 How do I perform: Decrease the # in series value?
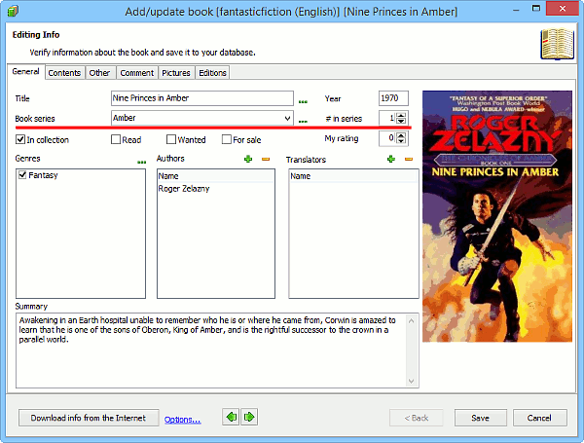pos(401,121)
